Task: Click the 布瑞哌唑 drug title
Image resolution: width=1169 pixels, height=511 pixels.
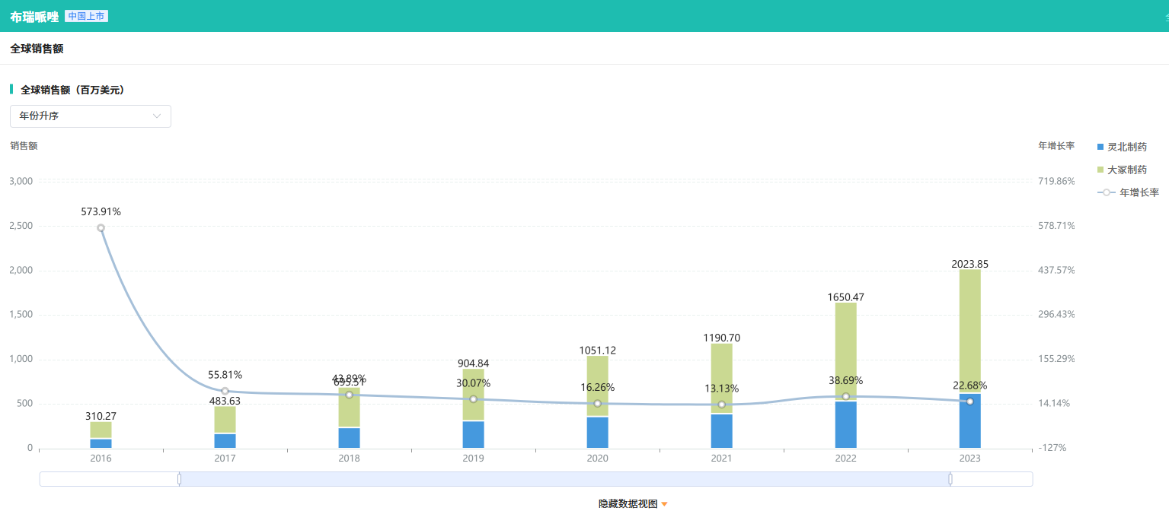Action: pyautogui.click(x=34, y=16)
